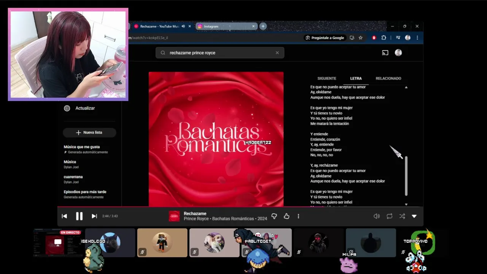Click the lyrics panel scrollbar thumb
The height and width of the screenshot is (274, 487).
[406, 176]
